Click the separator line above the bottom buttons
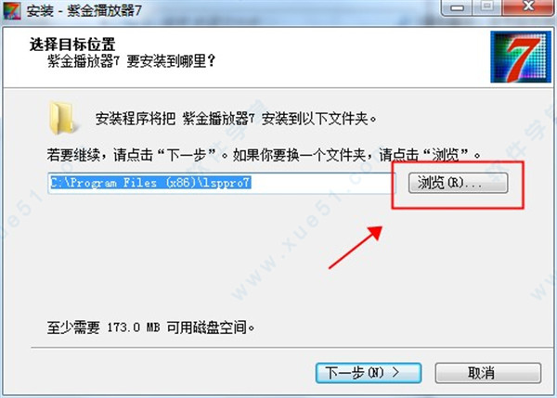Image resolution: width=557 pixels, height=398 pixels. point(291,348)
